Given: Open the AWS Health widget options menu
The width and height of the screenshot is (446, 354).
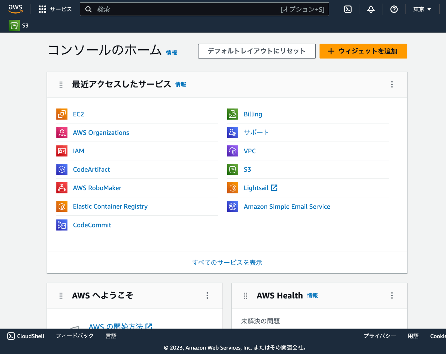Looking at the screenshot, I should pyautogui.click(x=392, y=295).
